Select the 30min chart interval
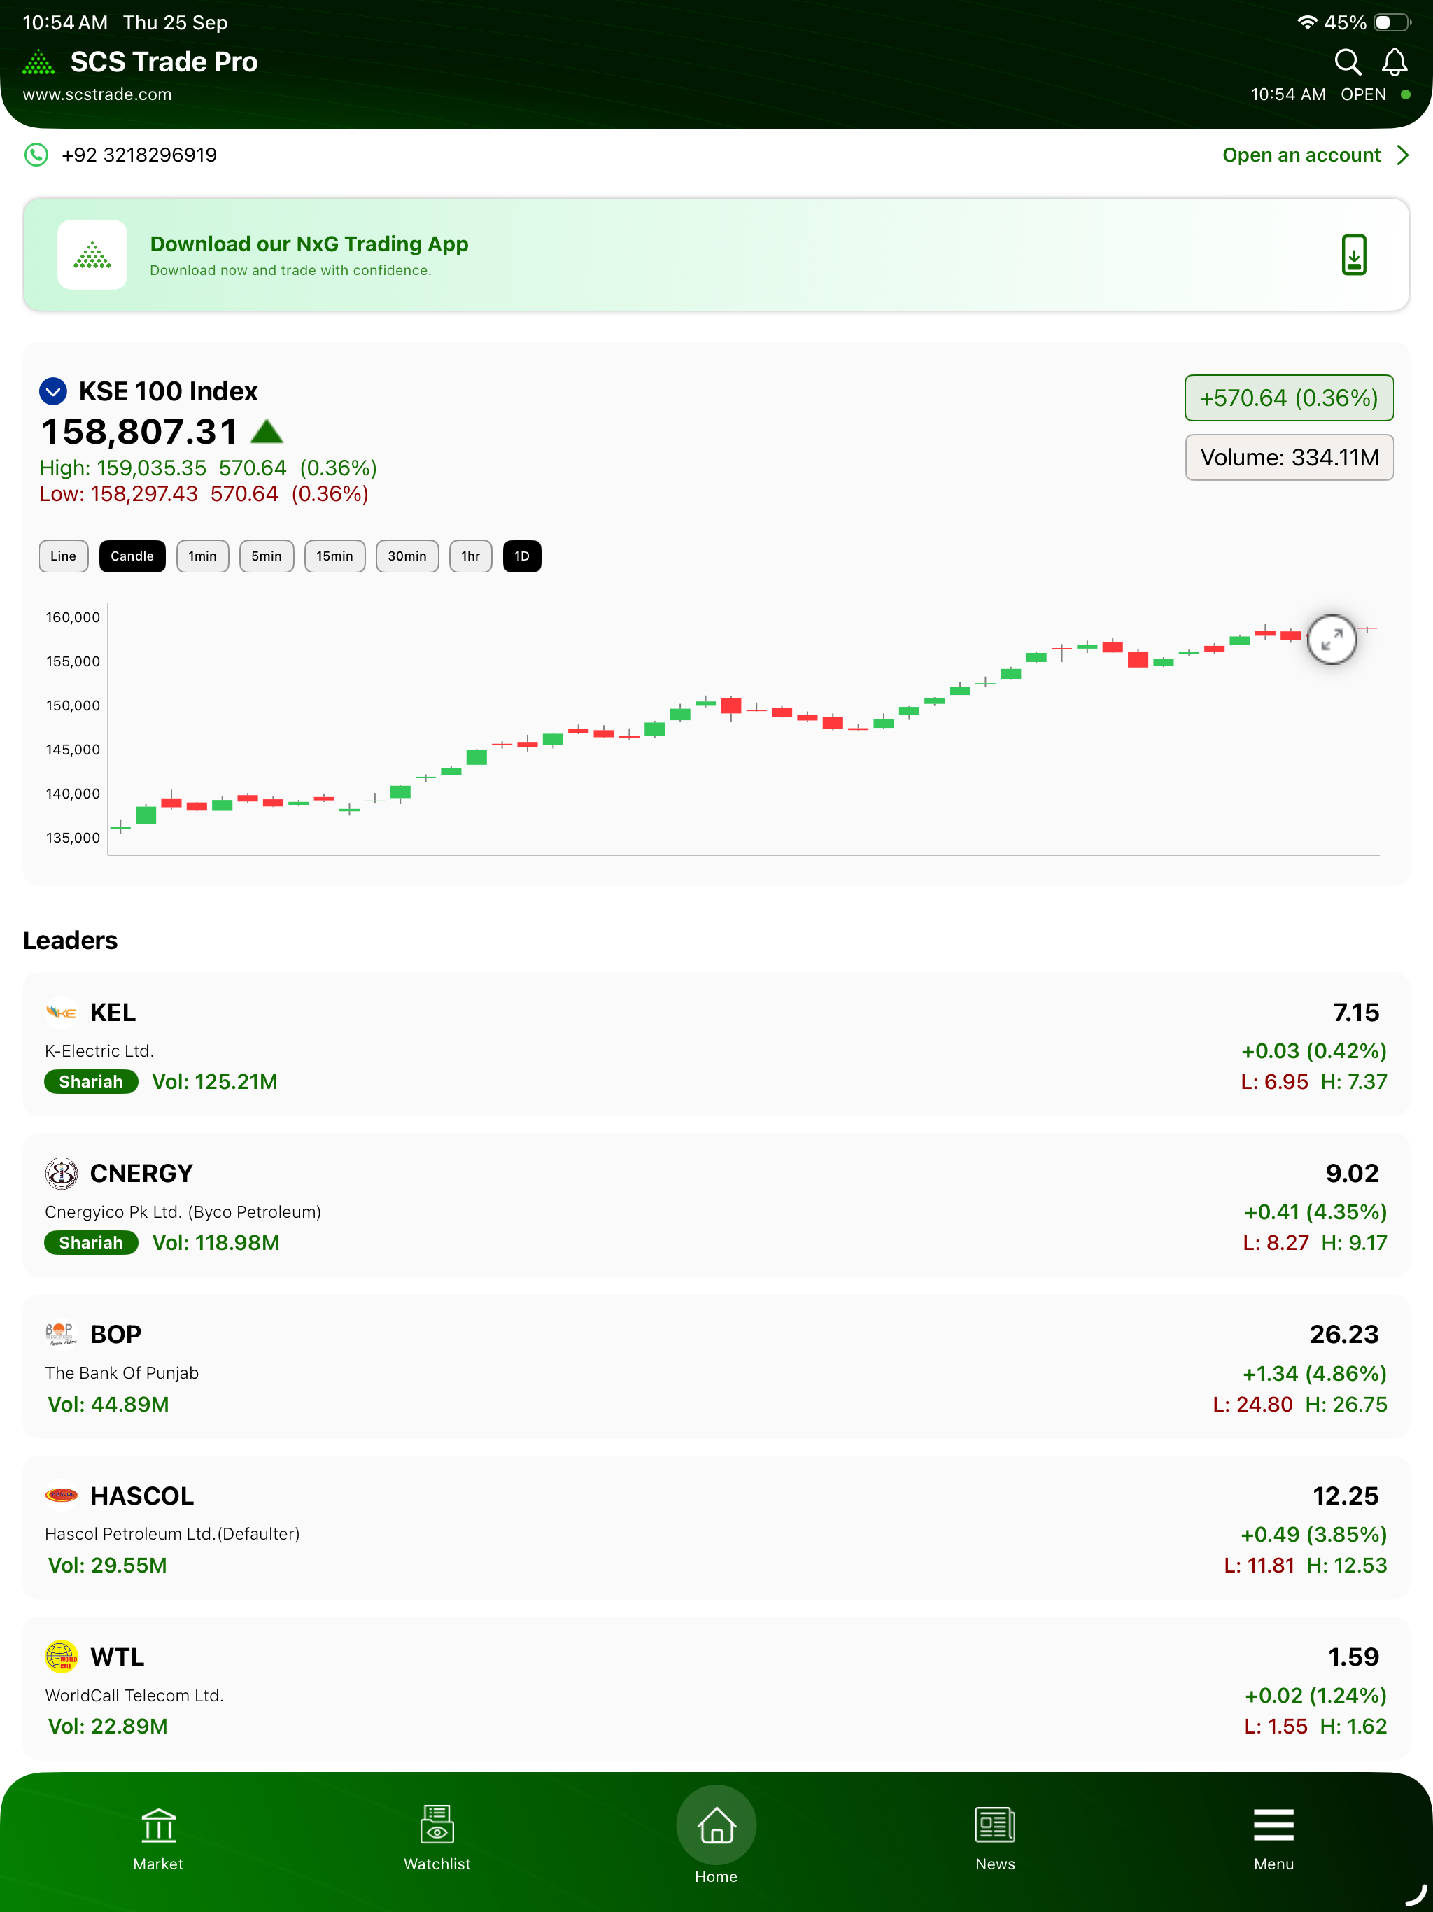Screen dimensions: 1433x1912 (407, 556)
